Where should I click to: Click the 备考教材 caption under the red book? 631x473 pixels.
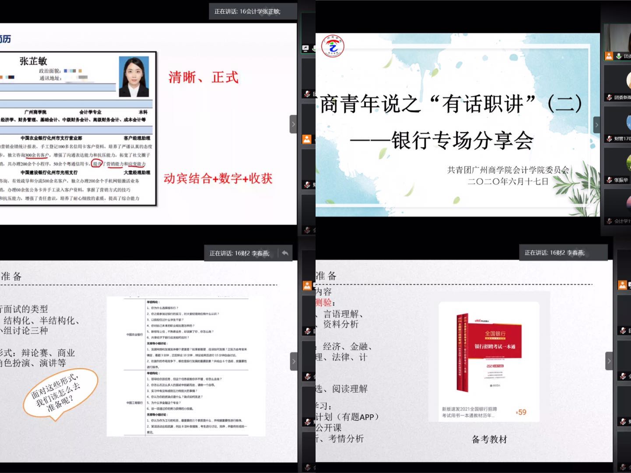(x=490, y=439)
